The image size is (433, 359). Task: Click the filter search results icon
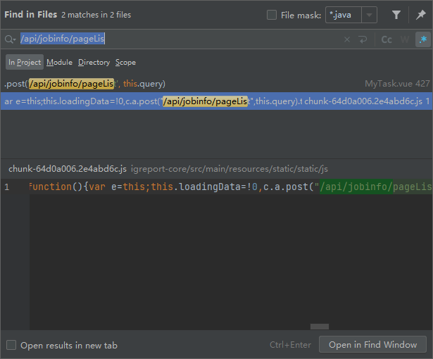coord(396,15)
